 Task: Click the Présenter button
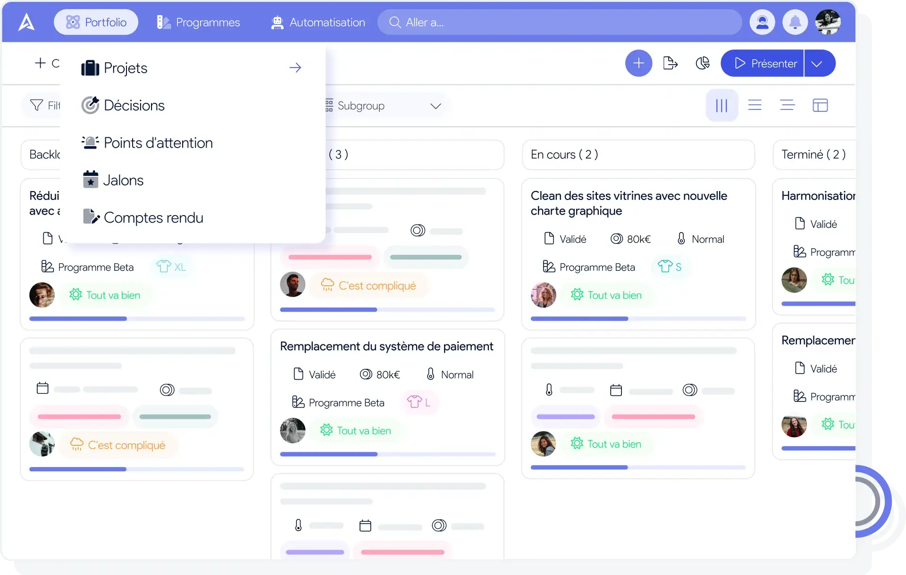click(x=762, y=63)
